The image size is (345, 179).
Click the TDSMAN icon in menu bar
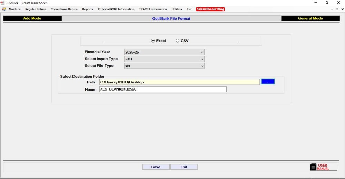(4, 9)
